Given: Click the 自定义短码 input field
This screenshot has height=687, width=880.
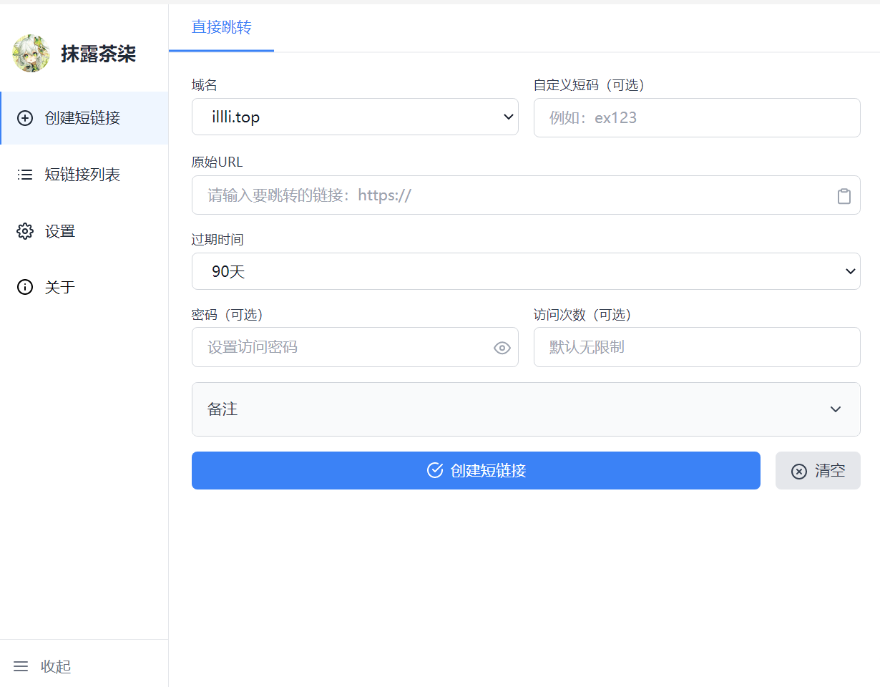Looking at the screenshot, I should (696, 118).
